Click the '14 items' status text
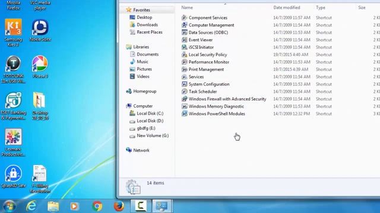The height and width of the screenshot is (213, 380). click(156, 183)
